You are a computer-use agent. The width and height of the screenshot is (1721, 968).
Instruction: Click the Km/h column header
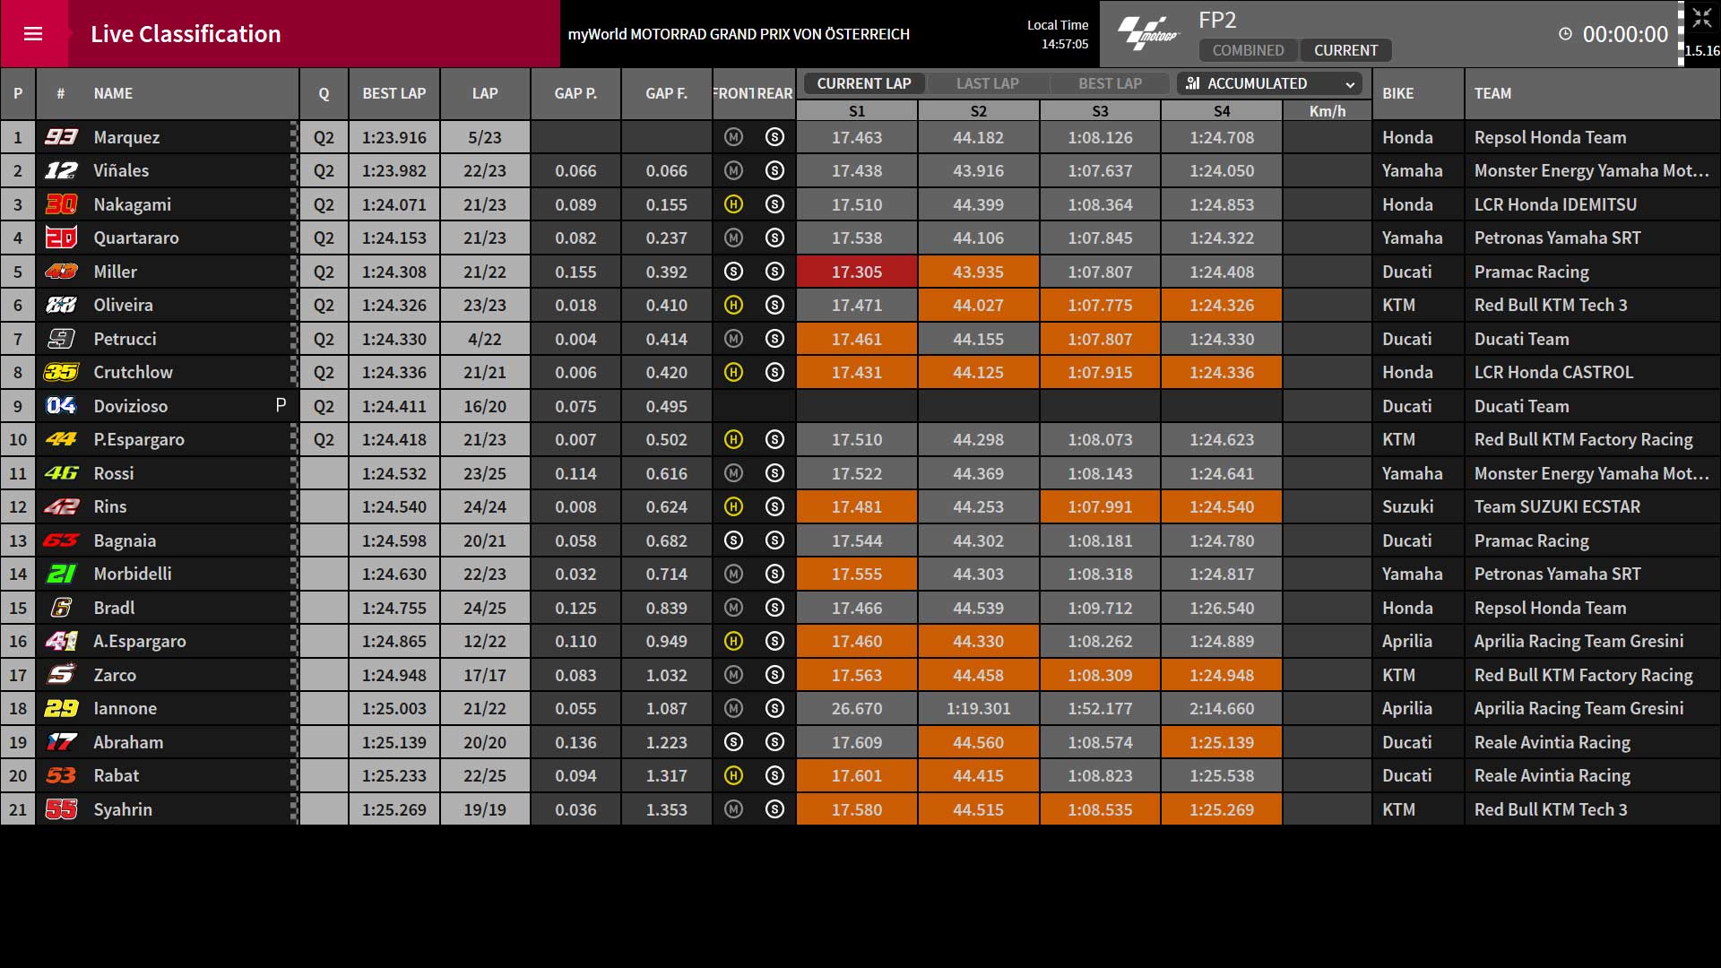pyautogui.click(x=1328, y=111)
